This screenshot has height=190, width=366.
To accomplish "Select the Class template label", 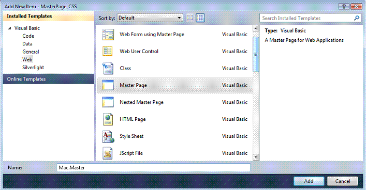I will click(125, 68).
